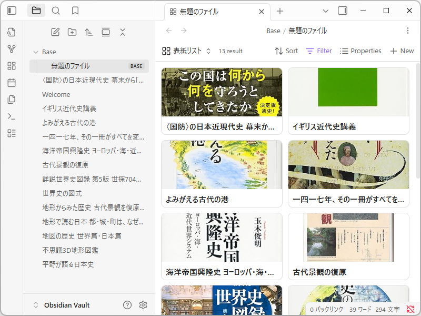Open the Properties panel
Image resolution: width=421 pixels, height=316 pixels.
pos(361,51)
